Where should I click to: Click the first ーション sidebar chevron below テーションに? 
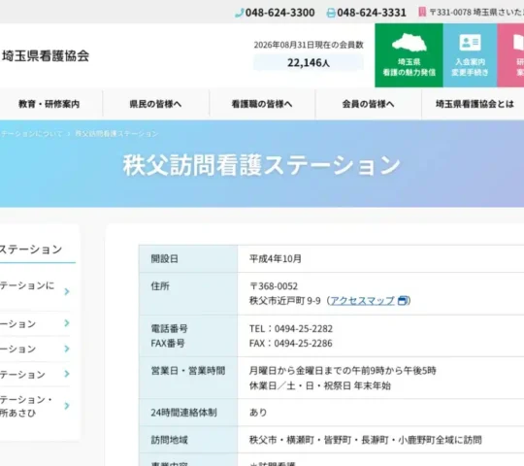pos(67,323)
